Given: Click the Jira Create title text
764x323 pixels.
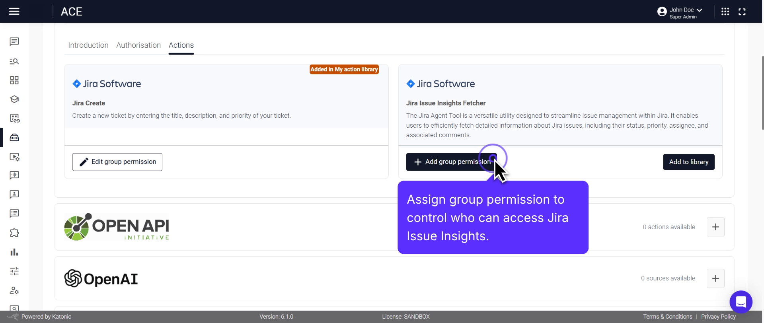Looking at the screenshot, I should point(89,103).
